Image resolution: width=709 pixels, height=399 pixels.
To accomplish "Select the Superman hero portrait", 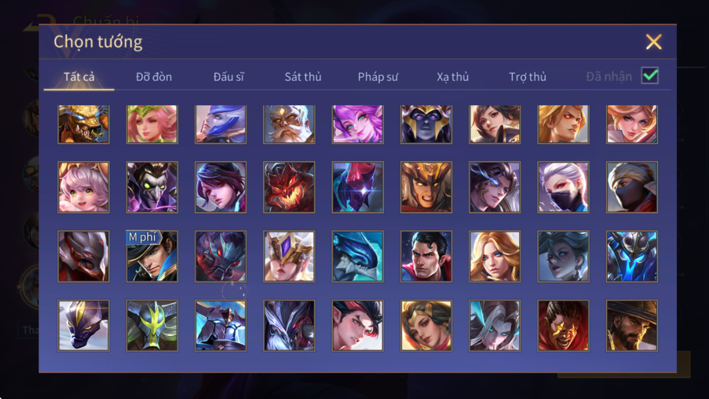I will (x=426, y=257).
